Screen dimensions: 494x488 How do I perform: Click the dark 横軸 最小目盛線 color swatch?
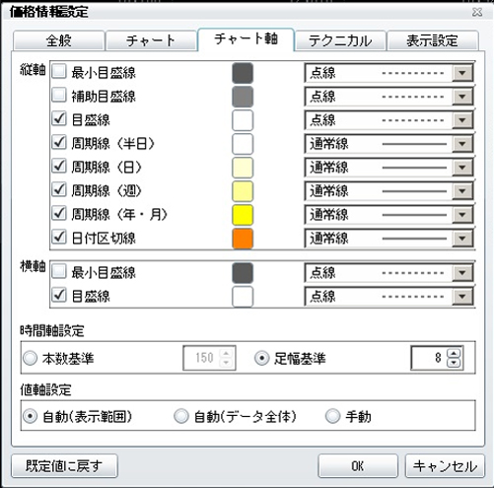(x=243, y=273)
